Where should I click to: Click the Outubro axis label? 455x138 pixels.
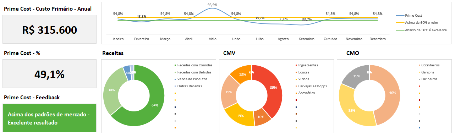[x=330, y=39]
